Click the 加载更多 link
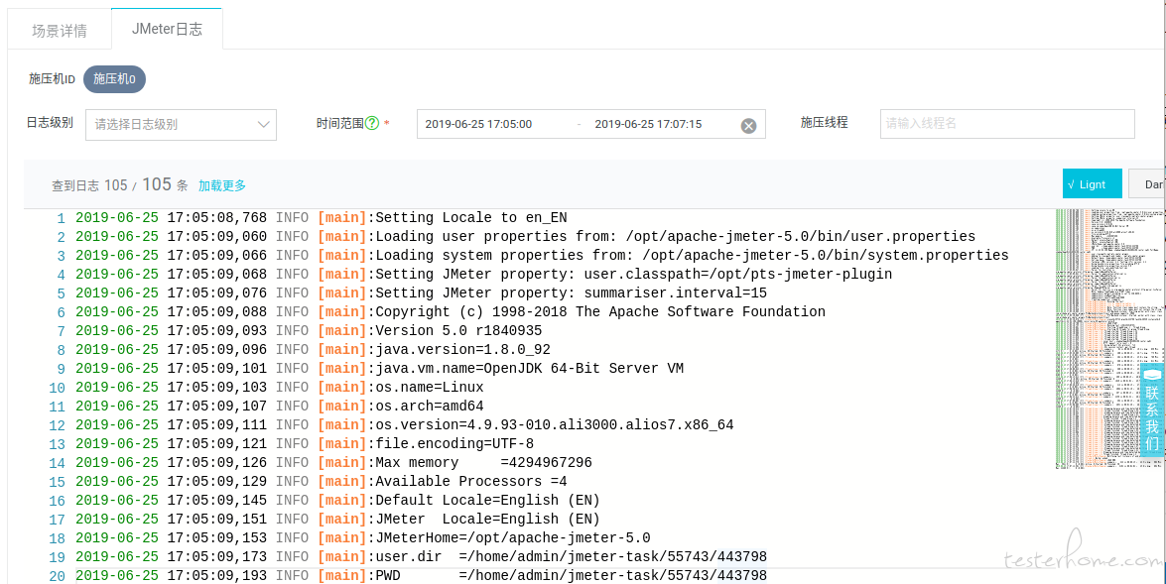 (x=221, y=185)
